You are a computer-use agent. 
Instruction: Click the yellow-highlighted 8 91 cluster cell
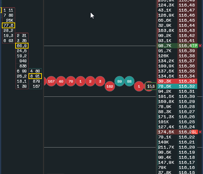coord(35,76)
